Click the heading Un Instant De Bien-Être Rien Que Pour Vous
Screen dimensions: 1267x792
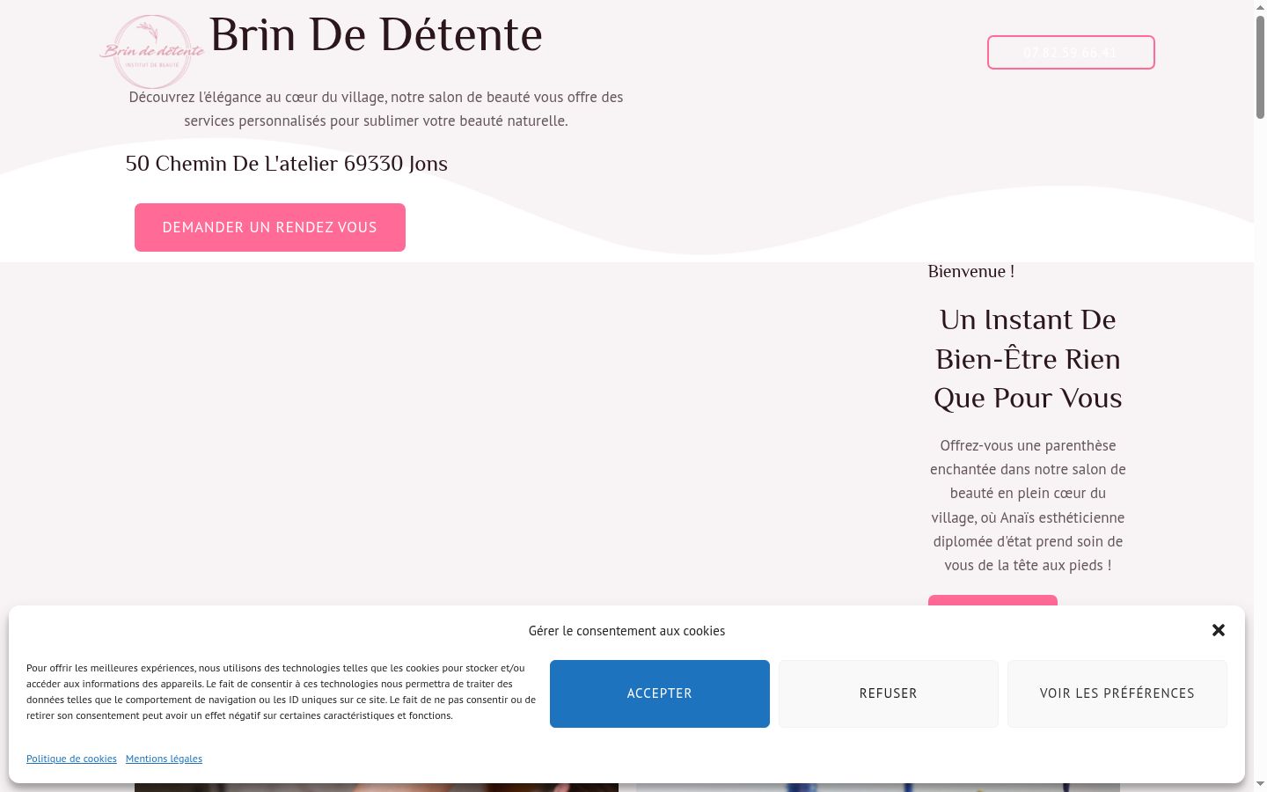(1028, 359)
